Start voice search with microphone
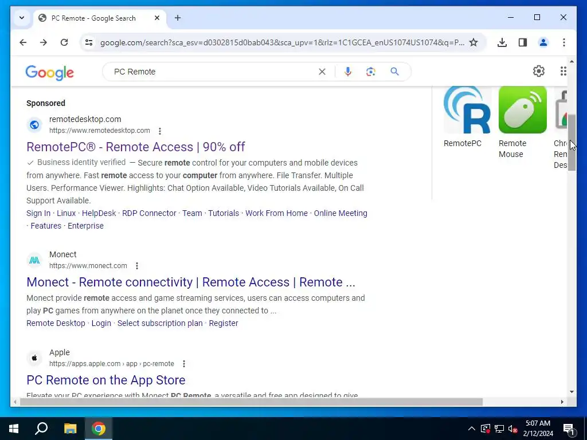The height and width of the screenshot is (440, 587). point(348,72)
